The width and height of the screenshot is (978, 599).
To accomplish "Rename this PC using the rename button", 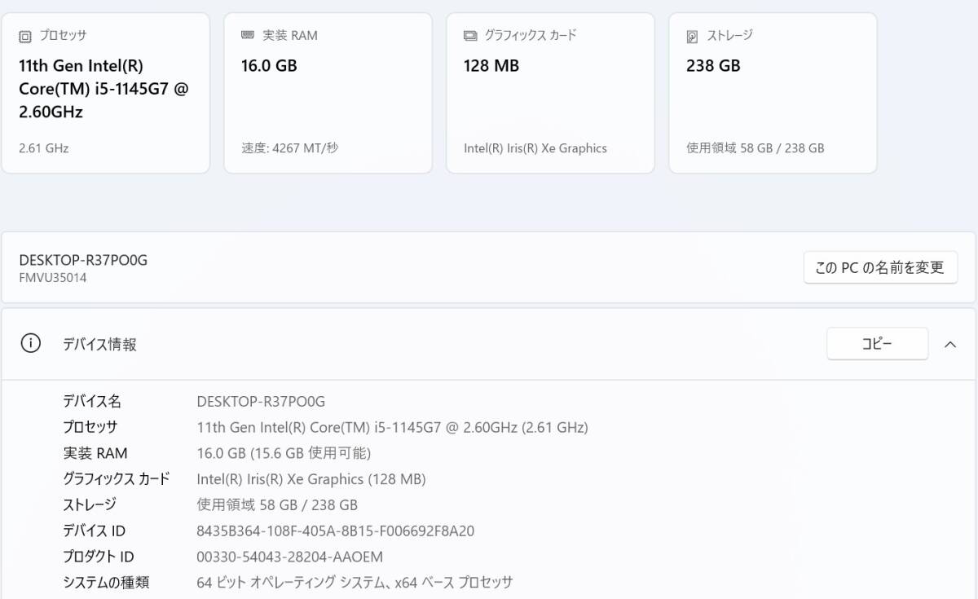I will click(880, 267).
